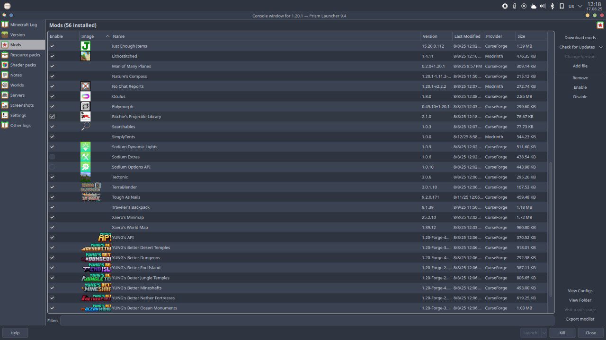The image size is (606, 340).
Task: Click Download mods
Action: [580, 38]
